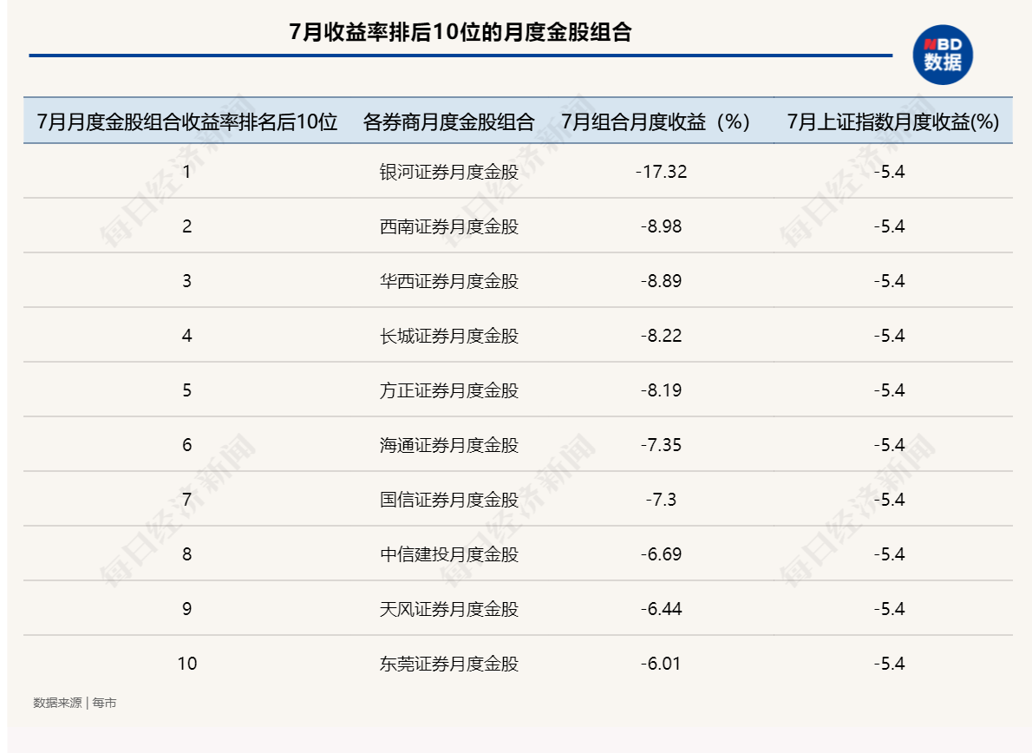This screenshot has width=1032, height=753.
Task: Click rank number 1 in first column
Action: (x=187, y=172)
